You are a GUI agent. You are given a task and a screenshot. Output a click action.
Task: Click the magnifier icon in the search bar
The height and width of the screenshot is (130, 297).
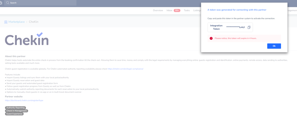pos(7,3)
